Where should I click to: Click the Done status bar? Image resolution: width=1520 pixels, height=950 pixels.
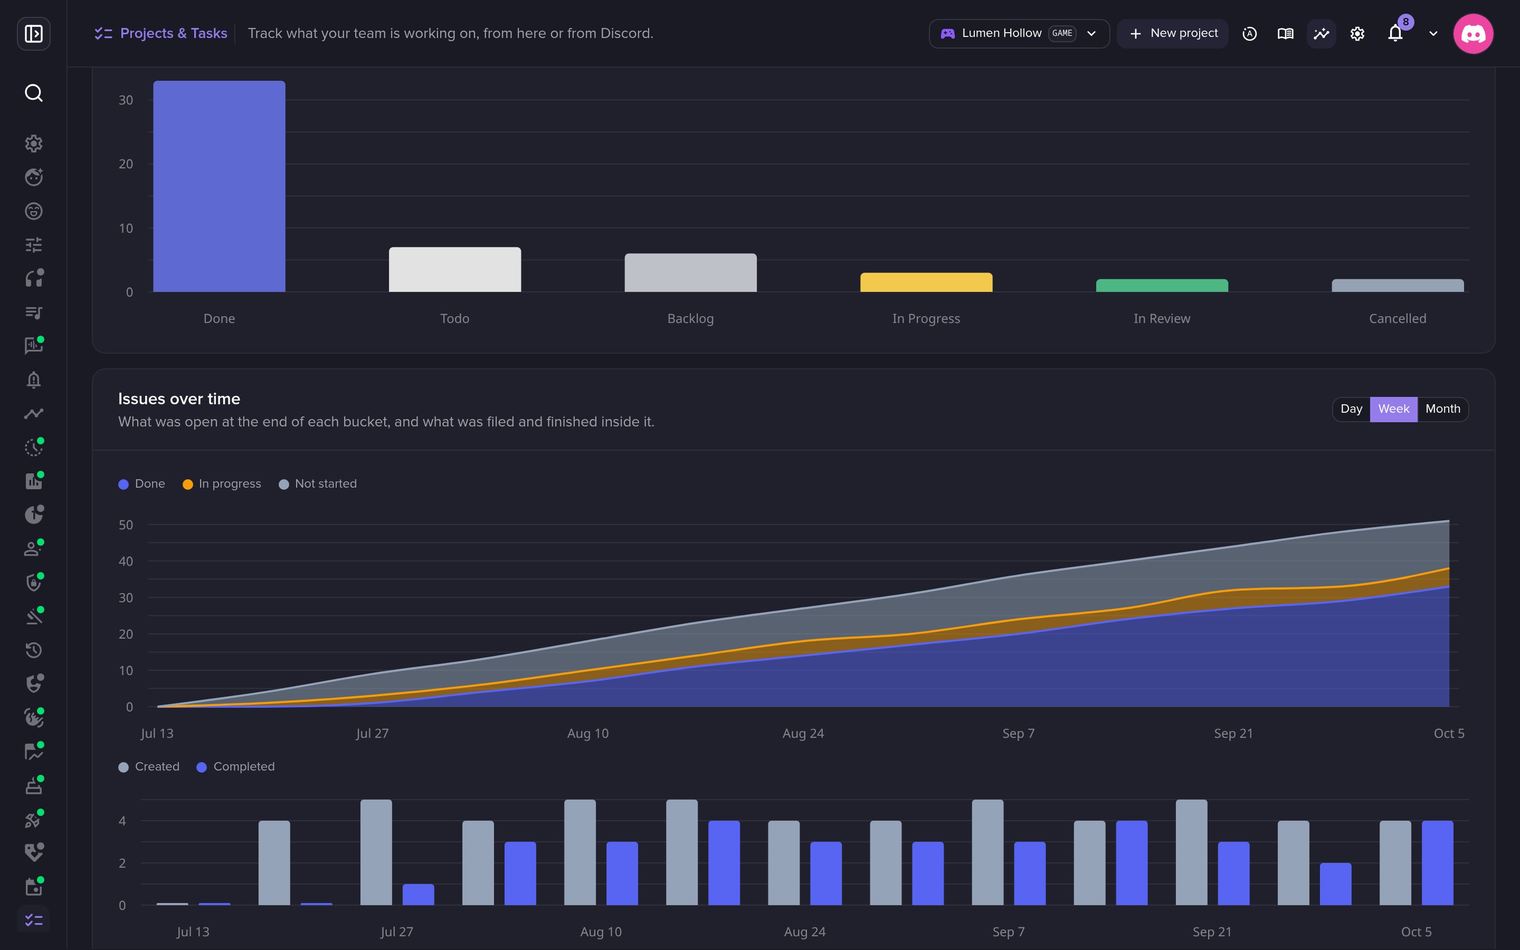pos(219,186)
